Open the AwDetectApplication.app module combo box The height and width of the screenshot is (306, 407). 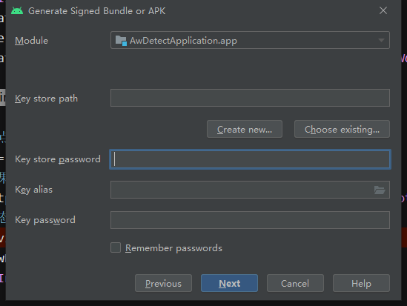pyautogui.click(x=250, y=40)
